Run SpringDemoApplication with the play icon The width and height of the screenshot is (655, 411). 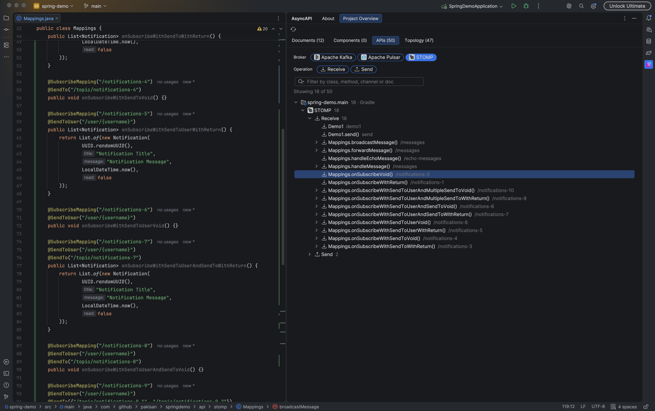click(x=513, y=6)
